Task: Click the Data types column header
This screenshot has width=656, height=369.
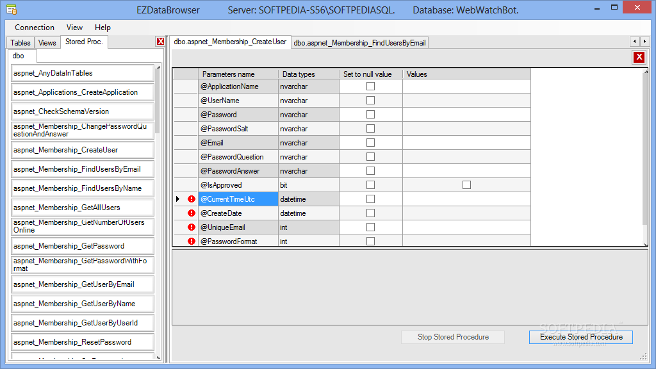Action: tap(309, 74)
